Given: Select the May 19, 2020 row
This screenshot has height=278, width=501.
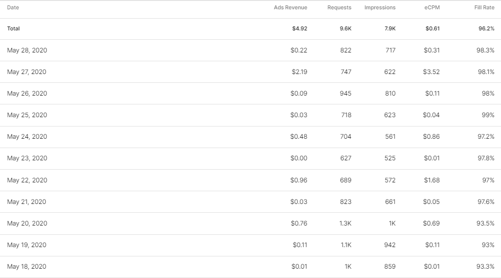Looking at the screenshot, I should coord(27,245).
